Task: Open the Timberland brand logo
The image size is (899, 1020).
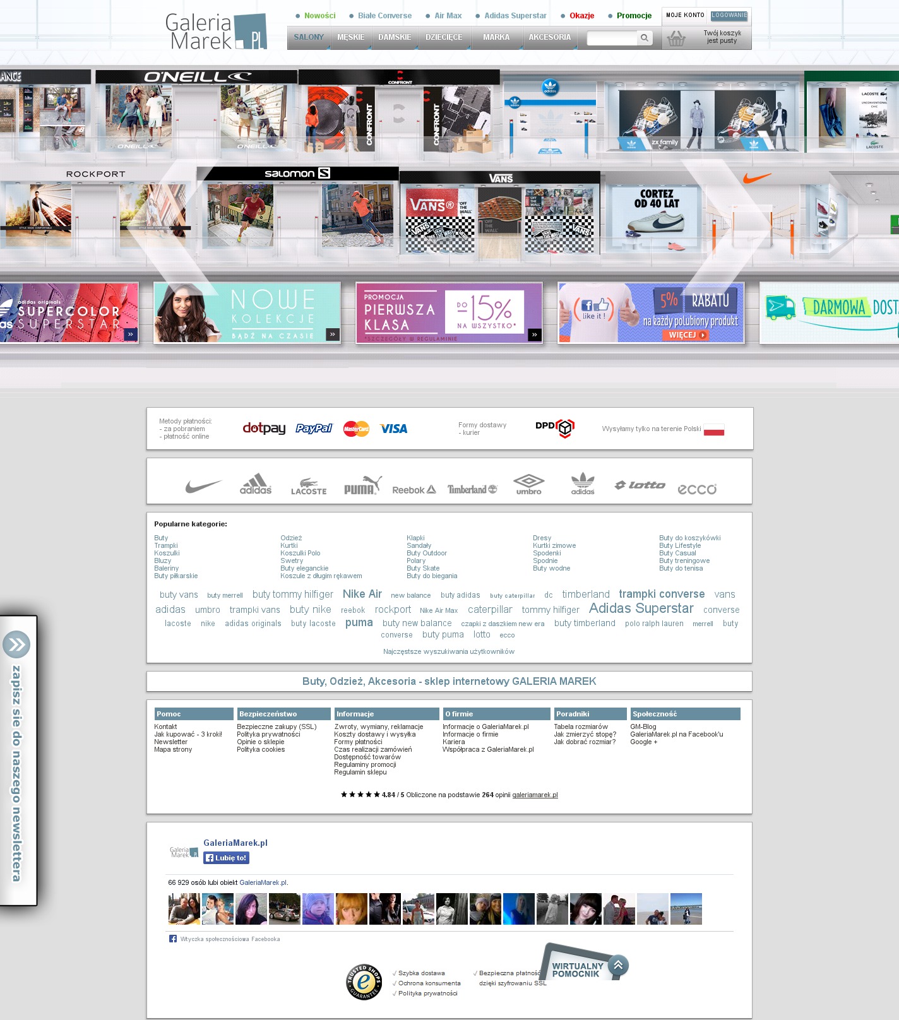Action: [472, 489]
